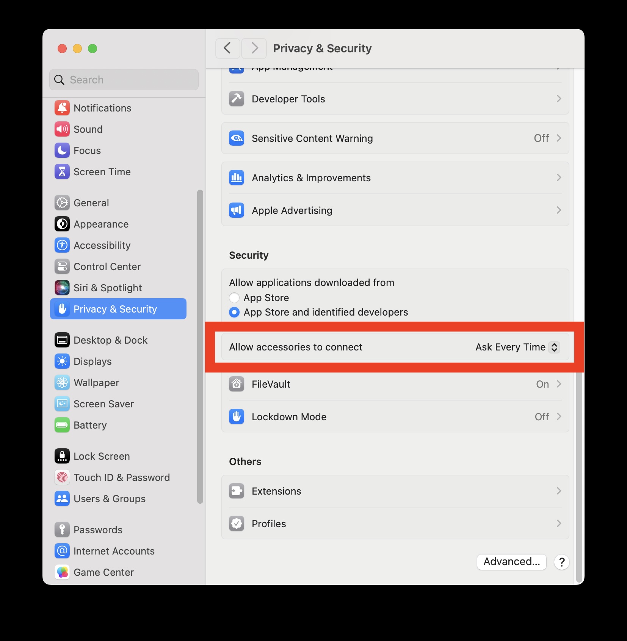Open the Ask Every Time dropdown
The image size is (627, 641).
[517, 347]
